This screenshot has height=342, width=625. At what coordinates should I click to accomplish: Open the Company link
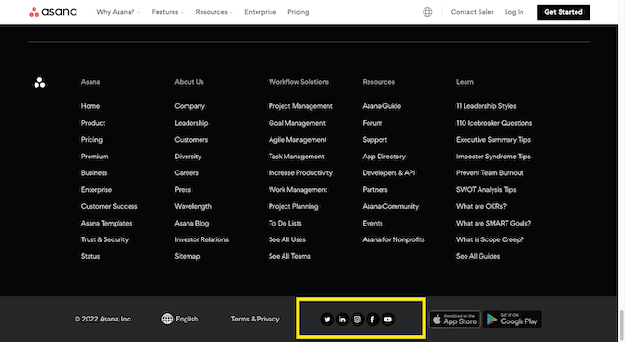pos(189,106)
